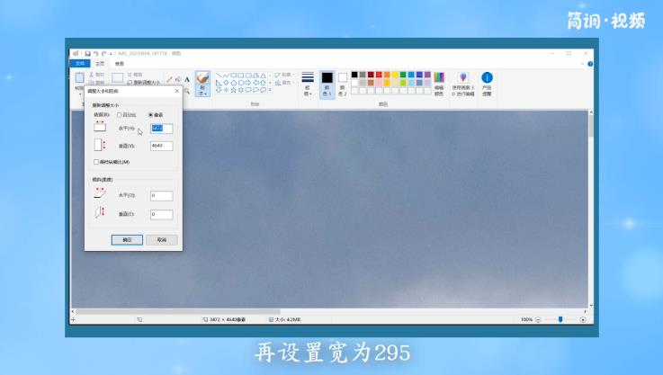
Task: Open the File menu tab
Action: [79, 64]
